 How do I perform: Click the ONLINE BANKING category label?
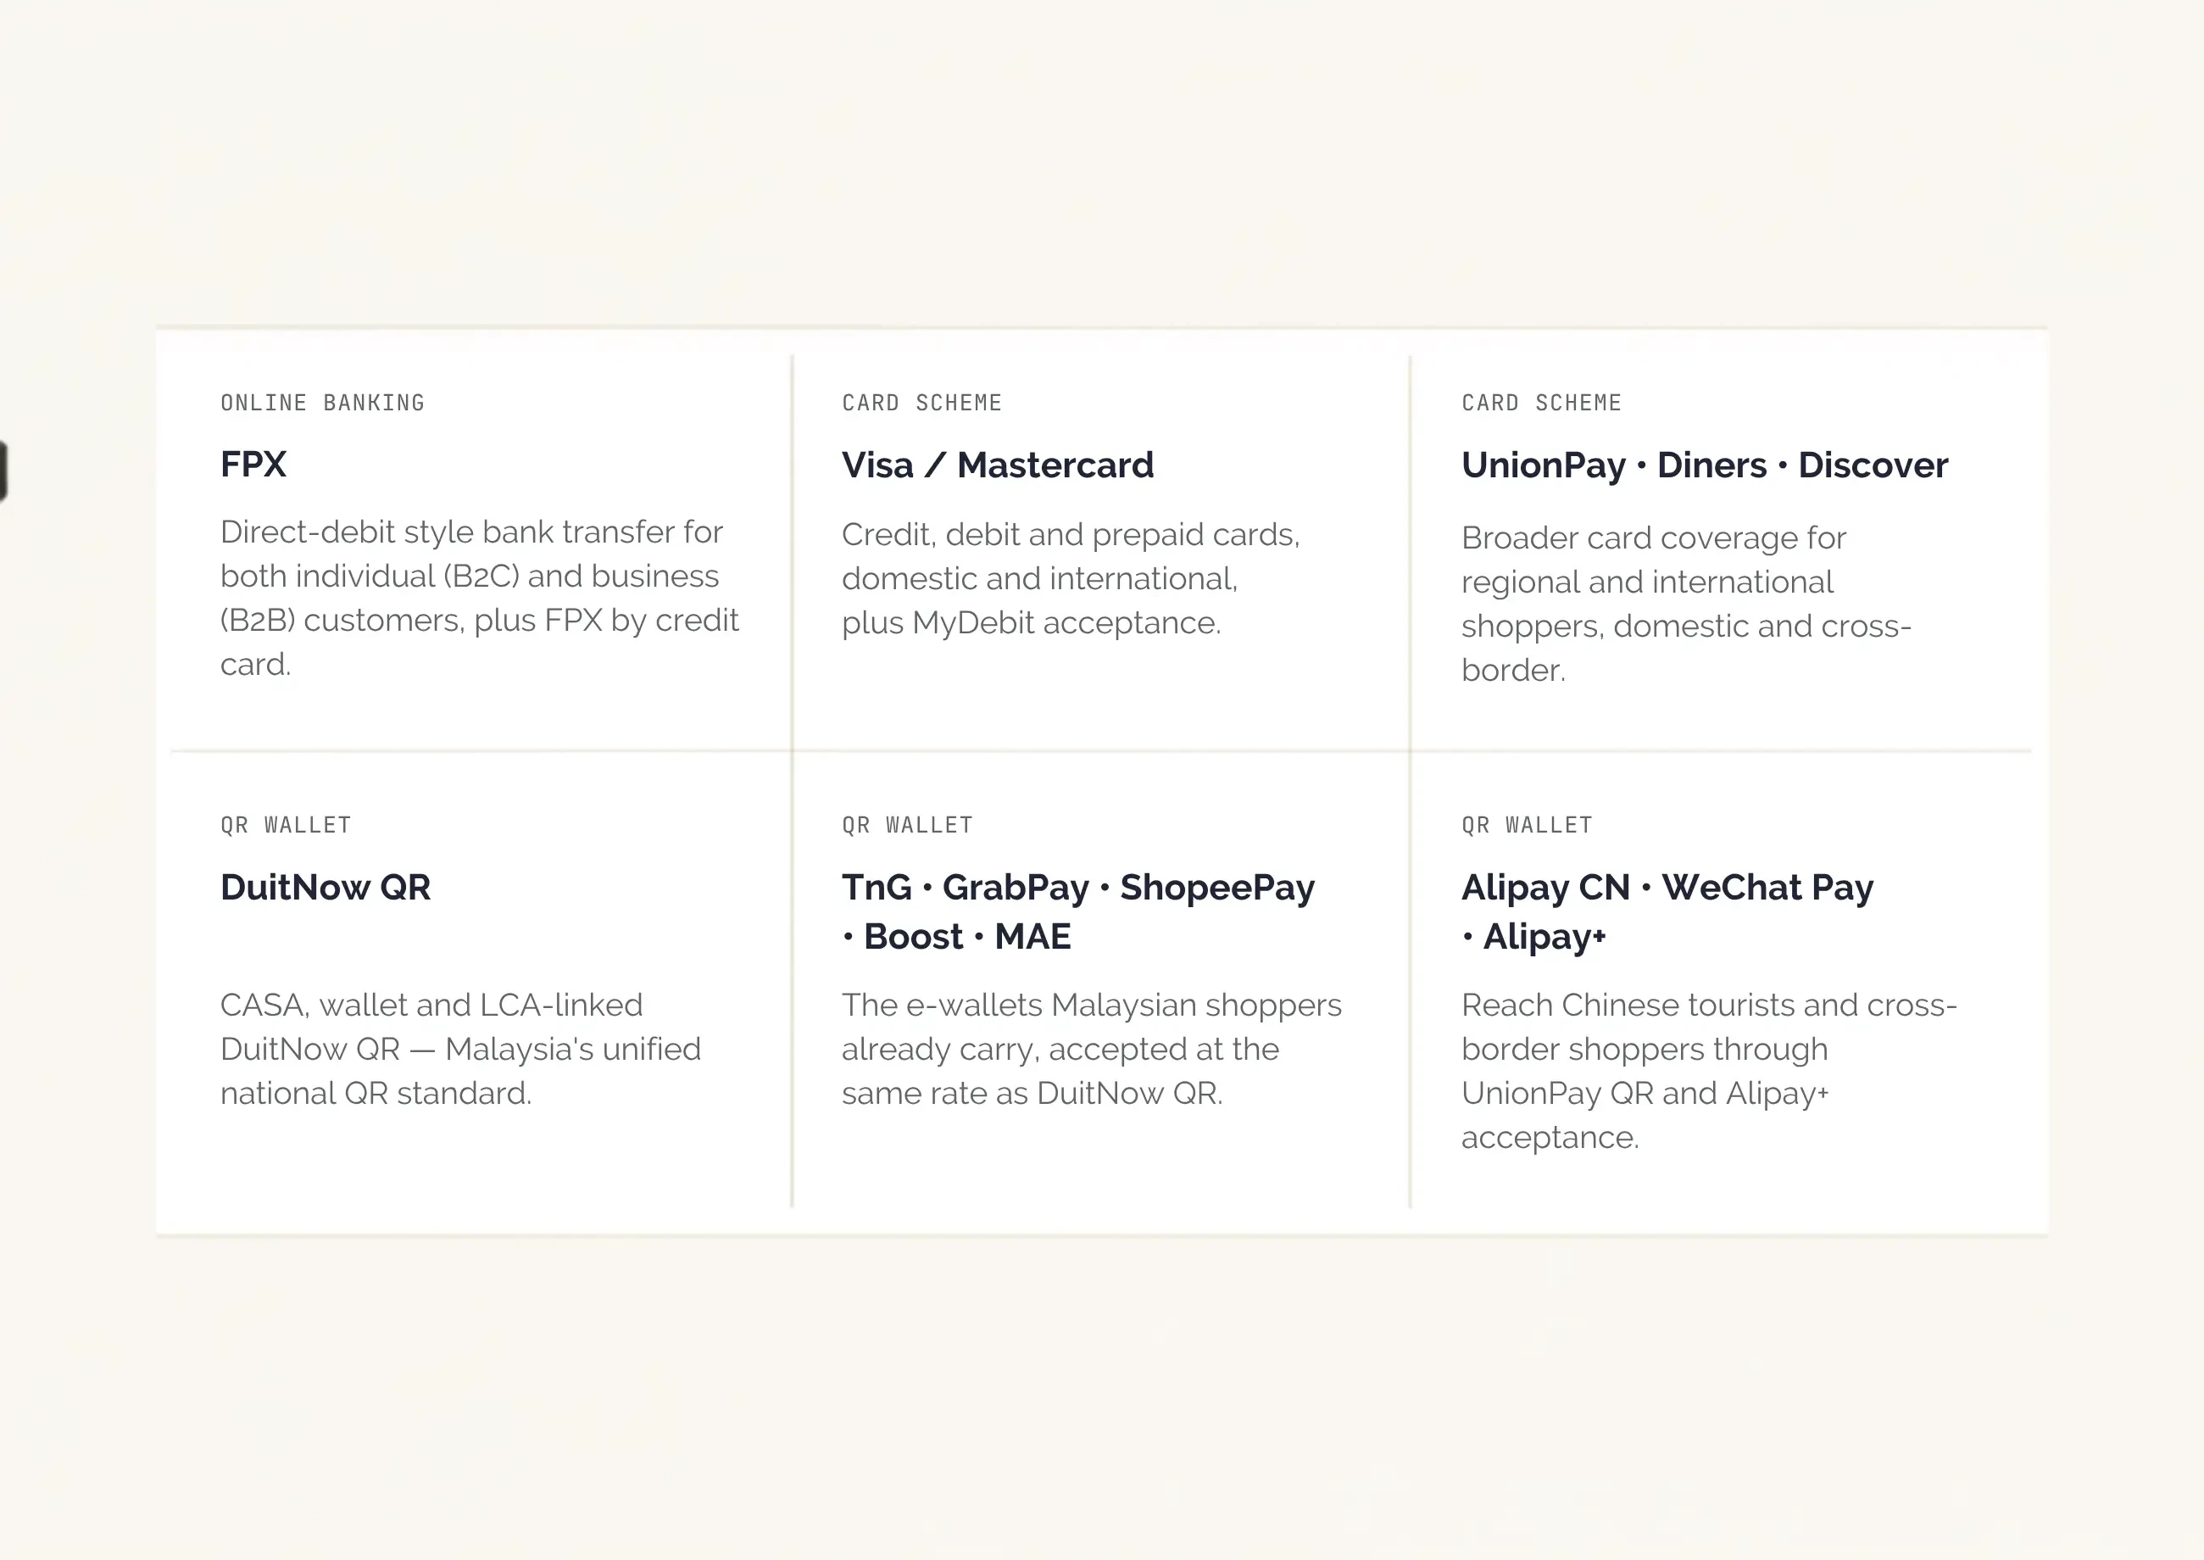[x=323, y=403]
